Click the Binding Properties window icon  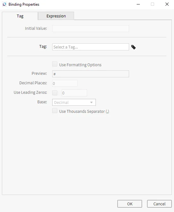pyautogui.click(x=4, y=4)
